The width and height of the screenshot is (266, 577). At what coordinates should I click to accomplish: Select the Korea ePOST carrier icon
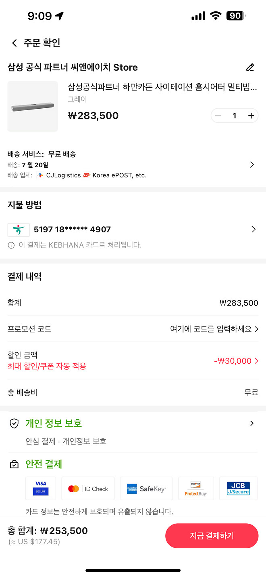coord(87,175)
